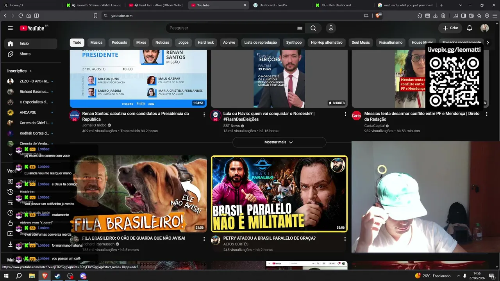Select the Synthpop filter chip
The image size is (500, 281).
coord(294,43)
